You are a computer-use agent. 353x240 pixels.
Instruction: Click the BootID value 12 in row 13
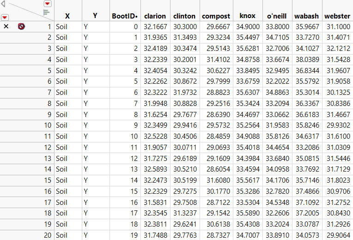[x=134, y=159]
